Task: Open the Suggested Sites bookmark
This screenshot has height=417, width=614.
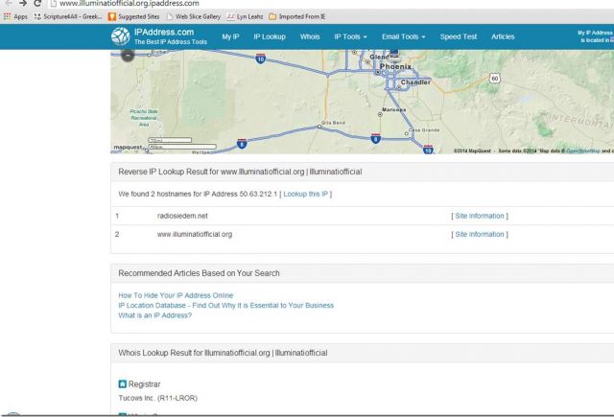Action: click(134, 16)
